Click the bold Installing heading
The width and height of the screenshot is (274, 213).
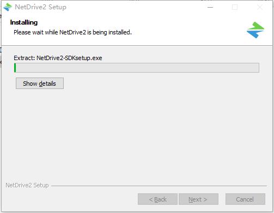24,22
